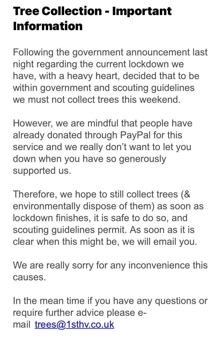The image size is (222, 340).
Task: Click the phrase "lockdown finishes"
Action: click(x=51, y=218)
